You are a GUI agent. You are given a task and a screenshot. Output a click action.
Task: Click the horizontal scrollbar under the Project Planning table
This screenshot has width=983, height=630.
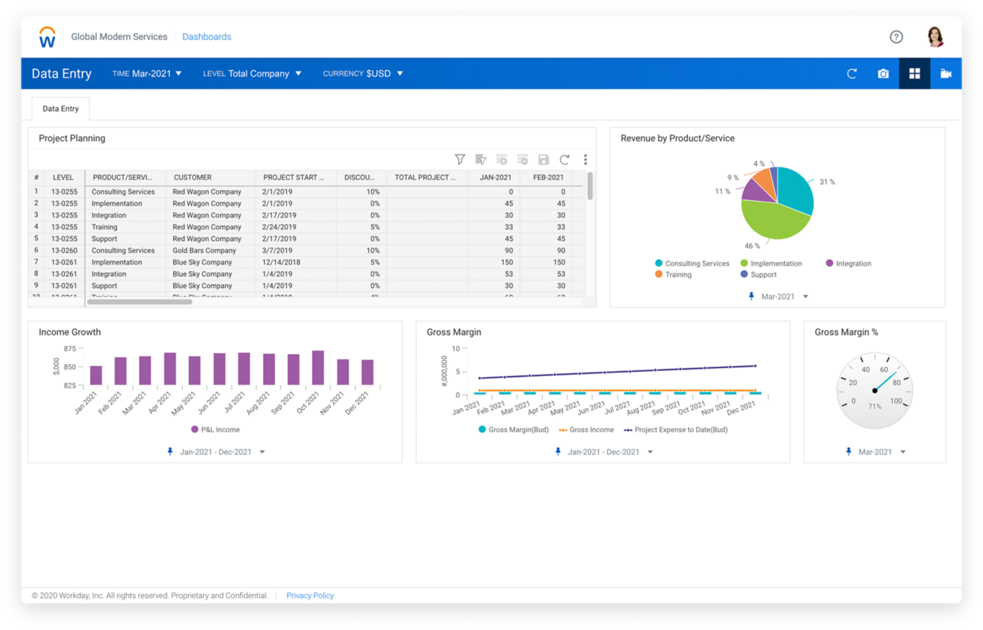point(140,302)
